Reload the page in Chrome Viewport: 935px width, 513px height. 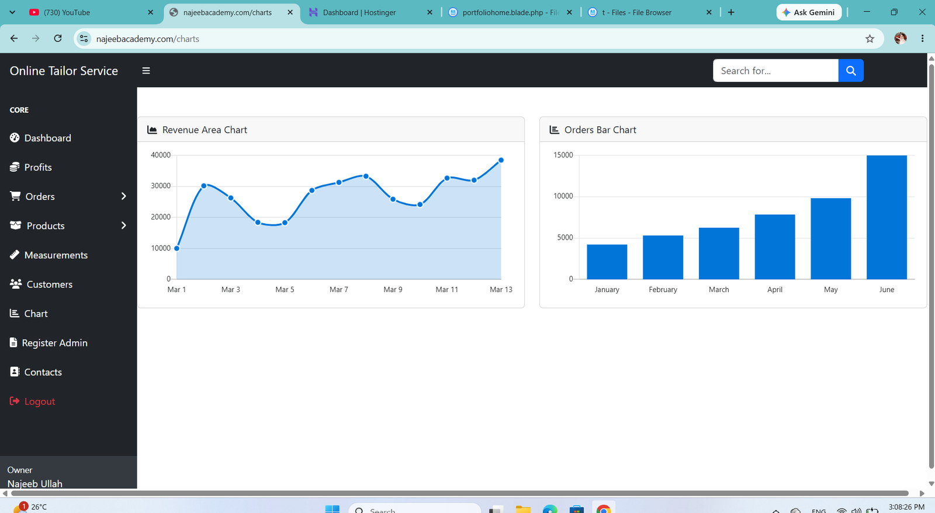58,39
